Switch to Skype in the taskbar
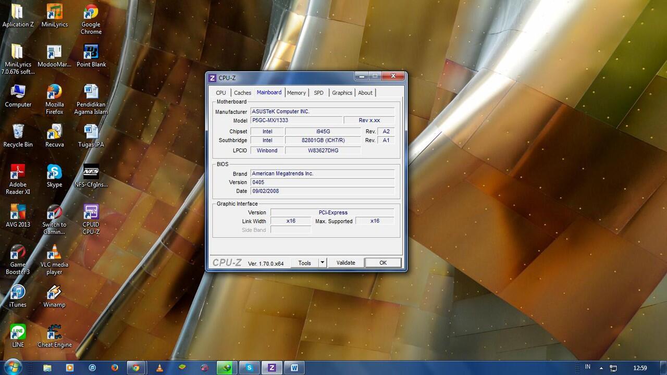Image resolution: width=667 pixels, height=375 pixels. tap(249, 368)
